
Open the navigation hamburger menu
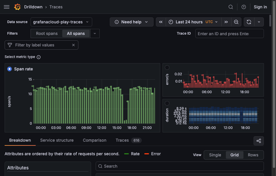tap(6, 7)
